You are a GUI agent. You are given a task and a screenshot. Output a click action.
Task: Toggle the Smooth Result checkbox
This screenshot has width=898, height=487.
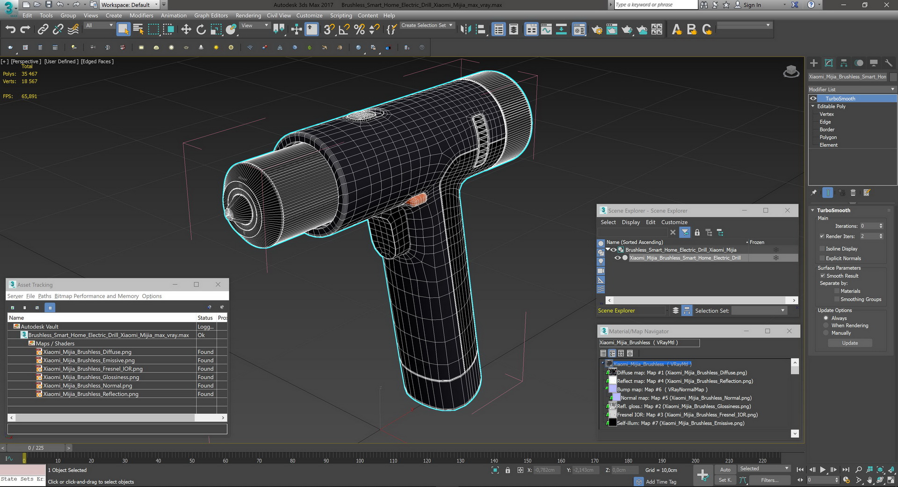tap(822, 276)
